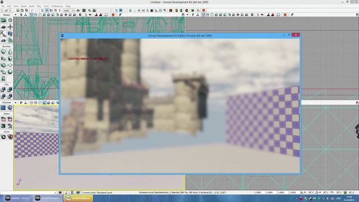Viewport: 359px width, 202px height.
Task: Click the ENG language indicator in system tray
Action: click(x=339, y=198)
